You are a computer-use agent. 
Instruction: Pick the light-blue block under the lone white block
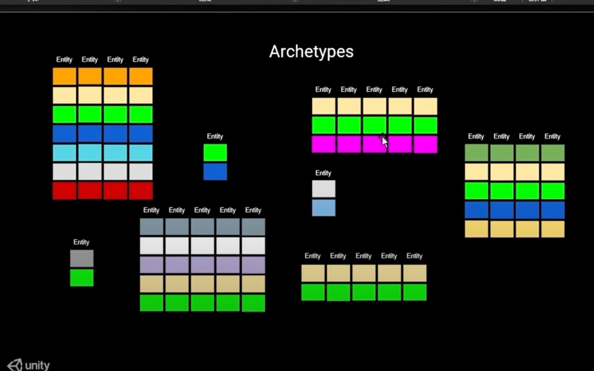[324, 208]
